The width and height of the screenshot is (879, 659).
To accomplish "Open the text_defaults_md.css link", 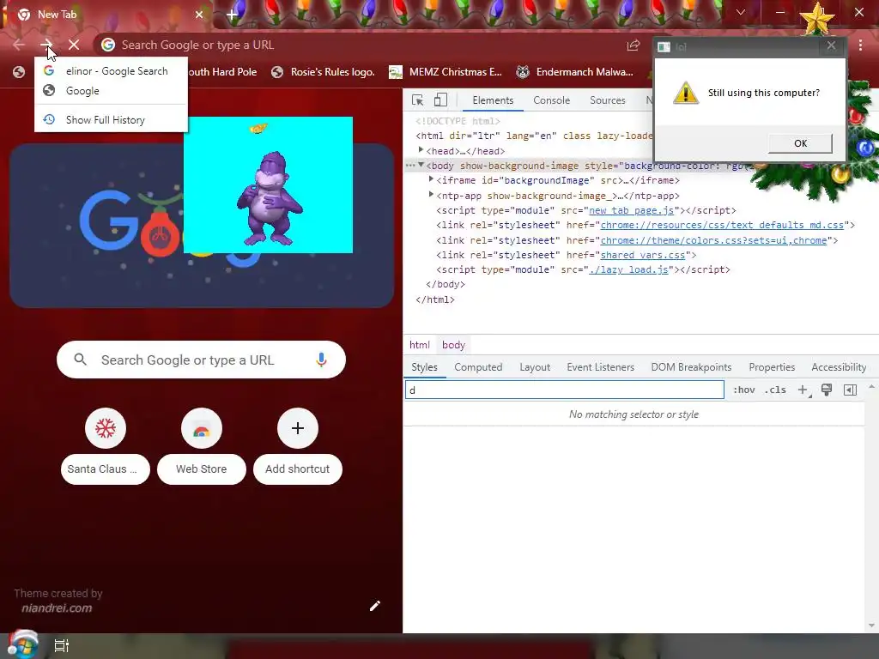I will tap(722, 225).
